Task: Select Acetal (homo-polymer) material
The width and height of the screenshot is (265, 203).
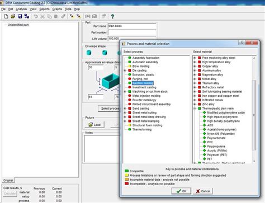Action: point(222,129)
